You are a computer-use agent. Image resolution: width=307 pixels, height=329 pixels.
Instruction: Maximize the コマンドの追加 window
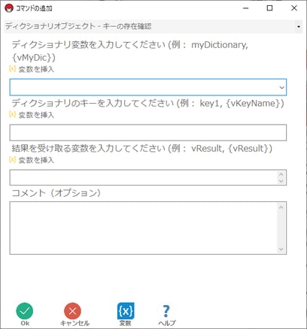tap(269, 8)
